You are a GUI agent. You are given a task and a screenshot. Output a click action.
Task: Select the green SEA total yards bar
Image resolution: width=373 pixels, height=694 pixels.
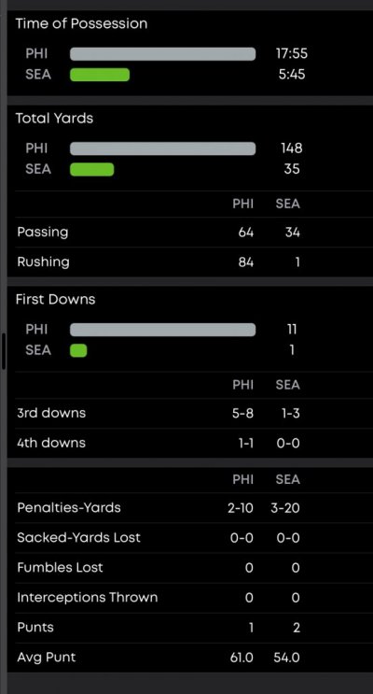[92, 169]
